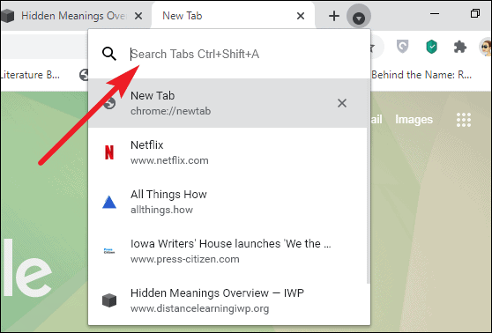This screenshot has width=492, height=333.
Task: Click www.netflix.com URL text
Action: pos(169,160)
